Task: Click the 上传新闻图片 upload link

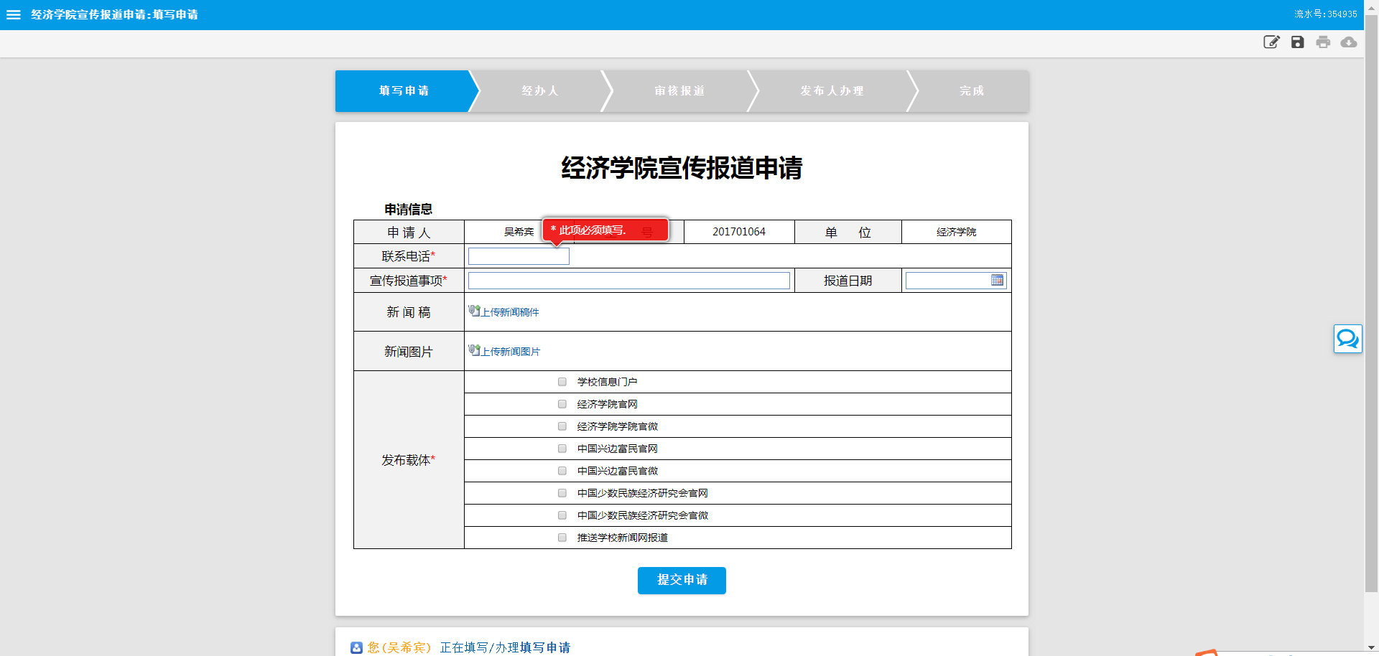Action: [510, 352]
